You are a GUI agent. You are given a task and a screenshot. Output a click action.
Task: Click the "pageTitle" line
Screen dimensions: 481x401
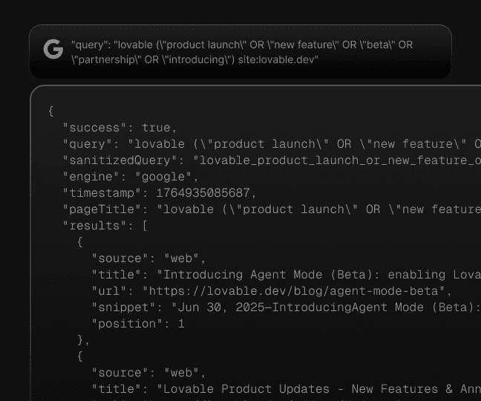[272, 209]
